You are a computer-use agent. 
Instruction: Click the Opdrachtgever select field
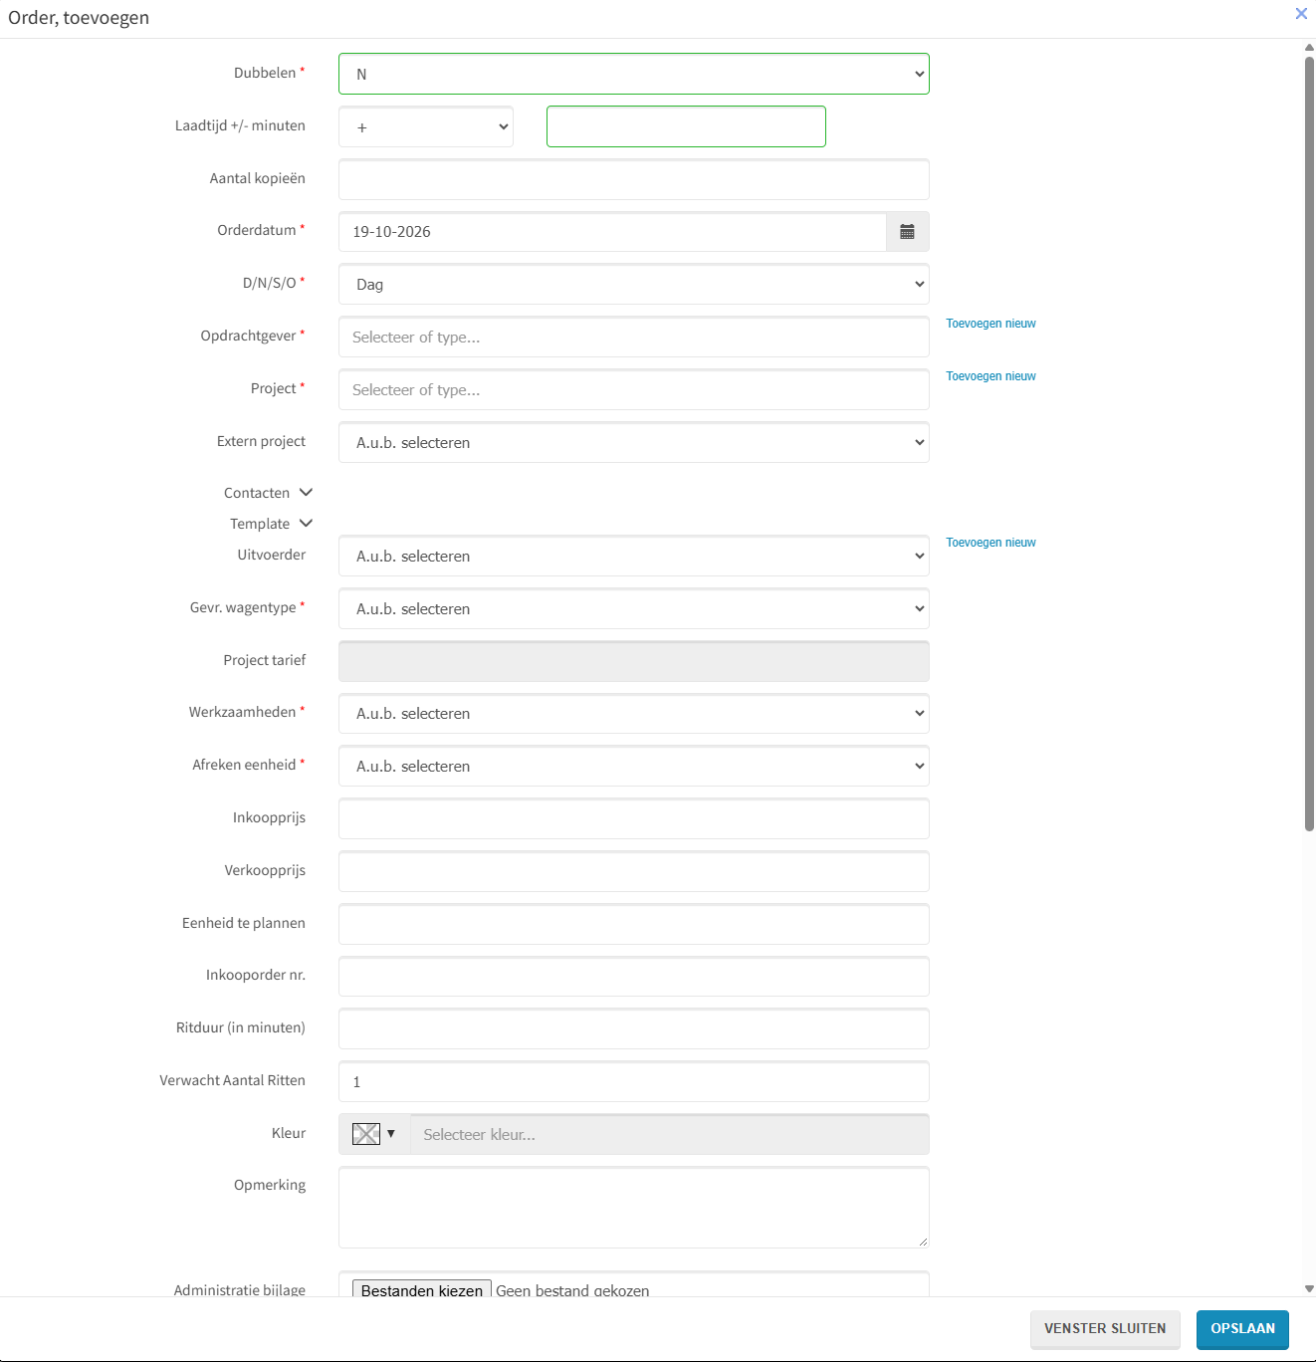click(x=634, y=338)
